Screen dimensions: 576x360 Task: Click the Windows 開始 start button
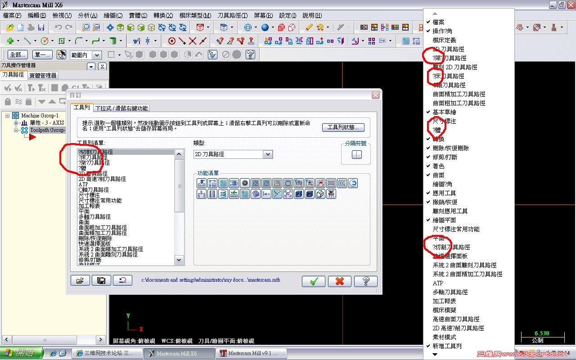22,353
